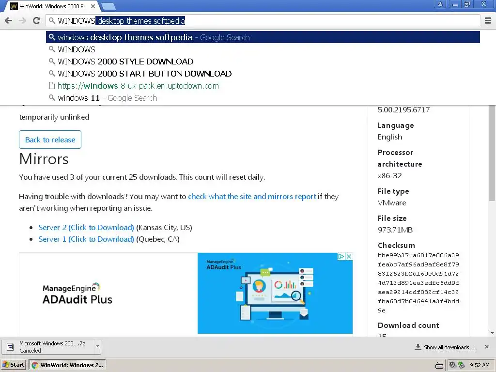This screenshot has height=372, width=496.
Task: Click the AdChoices triangle icon
Action: click(x=341, y=257)
